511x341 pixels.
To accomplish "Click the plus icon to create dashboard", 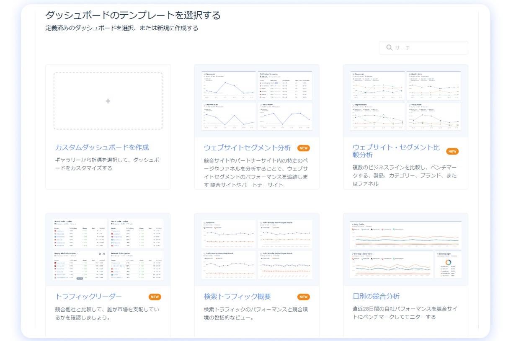I will (108, 101).
